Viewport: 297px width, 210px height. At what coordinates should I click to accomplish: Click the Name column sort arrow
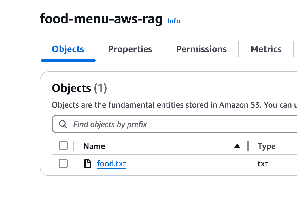pos(237,146)
